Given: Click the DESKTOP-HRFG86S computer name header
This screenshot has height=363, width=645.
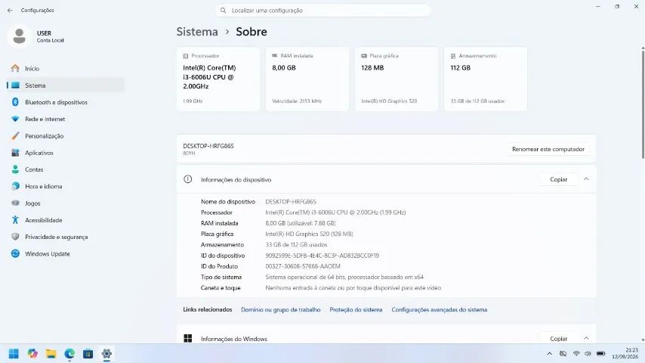Looking at the screenshot, I should coord(208,146).
